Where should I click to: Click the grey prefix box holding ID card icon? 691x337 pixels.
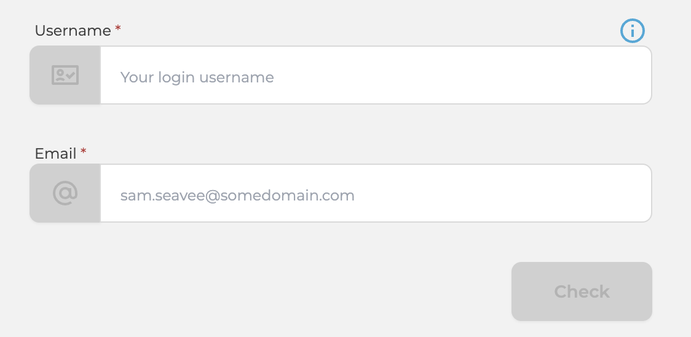[65, 75]
